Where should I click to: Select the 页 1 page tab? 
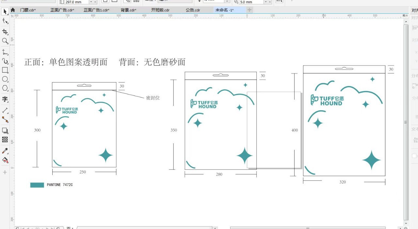tap(70, 228)
